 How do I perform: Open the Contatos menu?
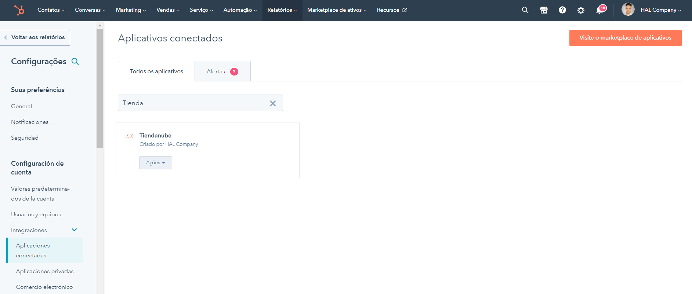click(x=51, y=10)
